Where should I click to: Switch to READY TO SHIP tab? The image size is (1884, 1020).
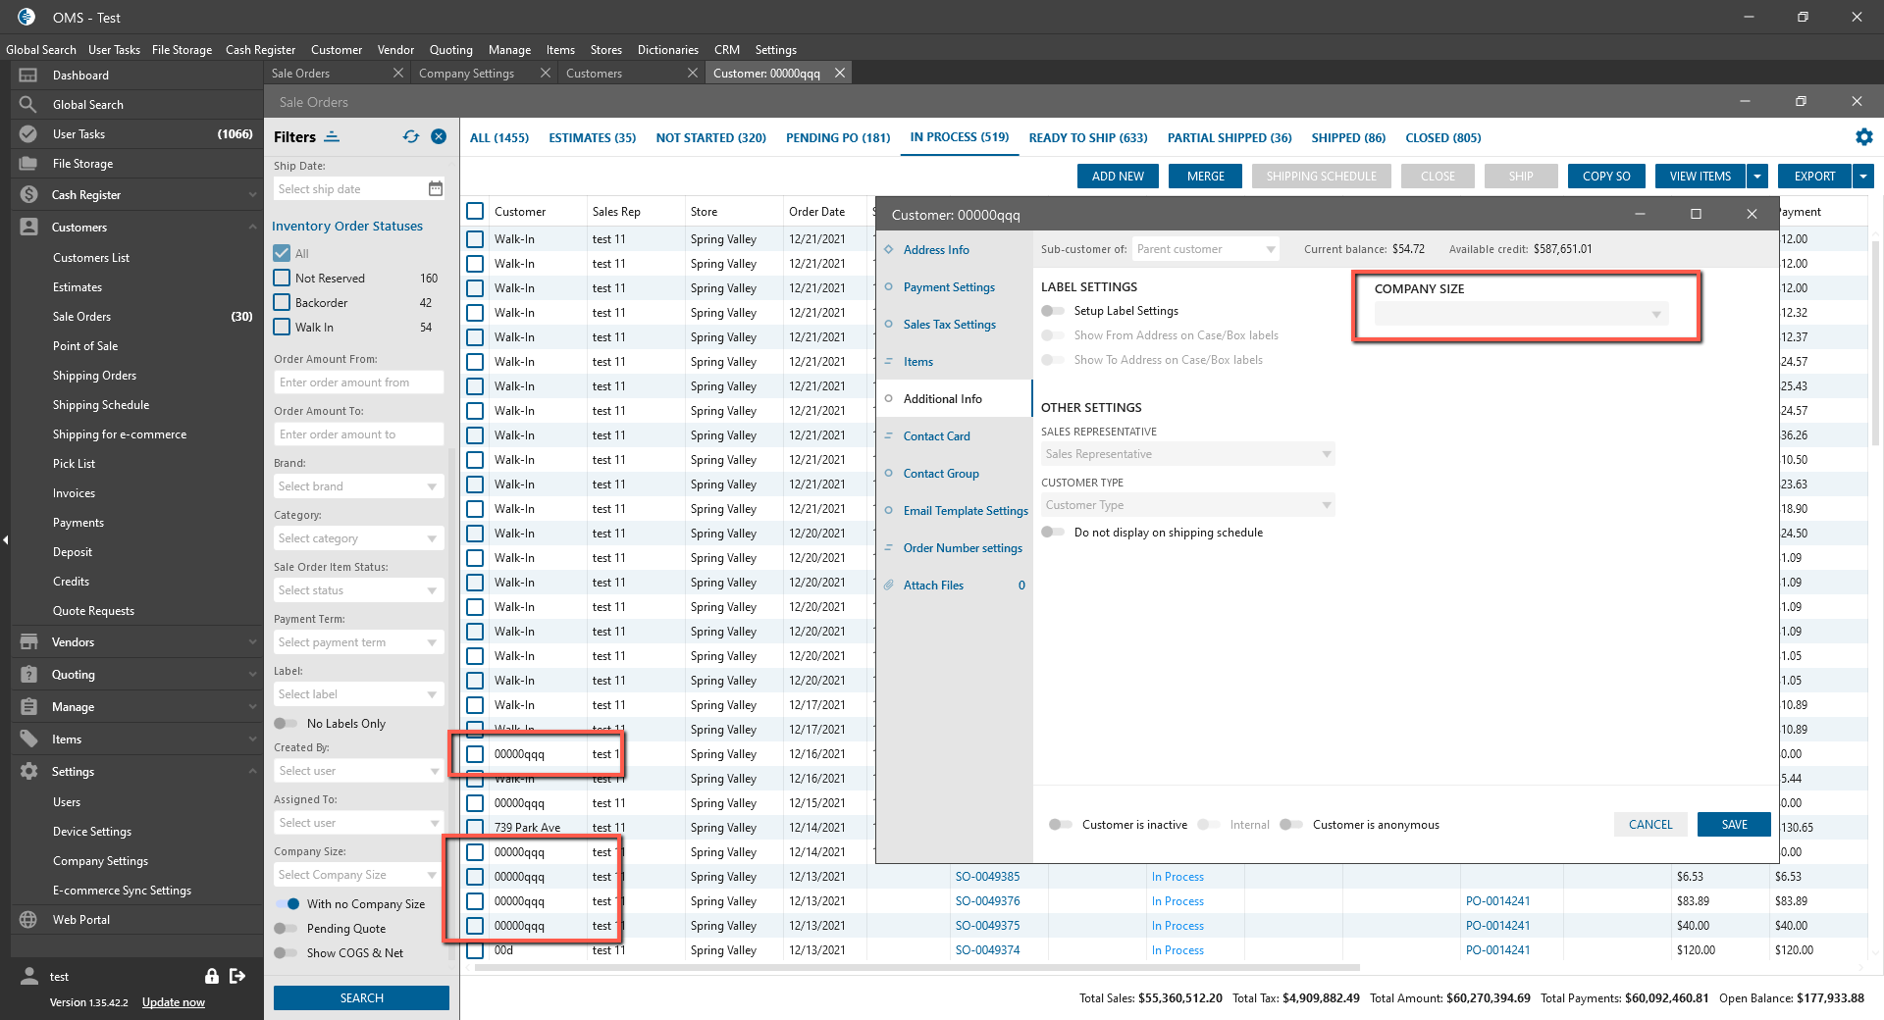(1087, 138)
